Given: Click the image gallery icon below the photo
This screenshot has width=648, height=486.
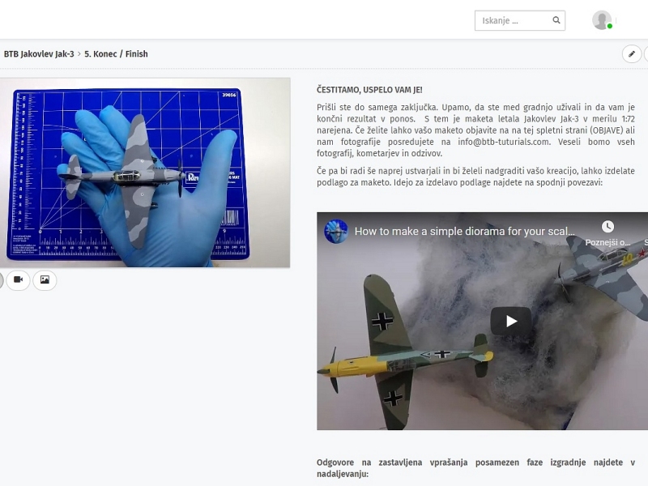Looking at the screenshot, I should (45, 280).
